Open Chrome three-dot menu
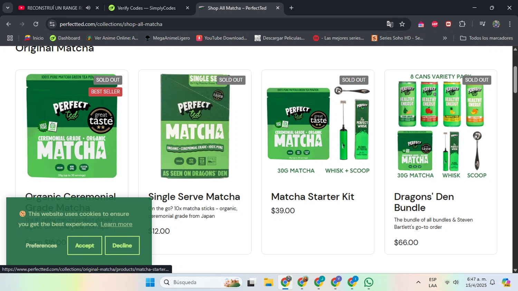 [x=510, y=24]
